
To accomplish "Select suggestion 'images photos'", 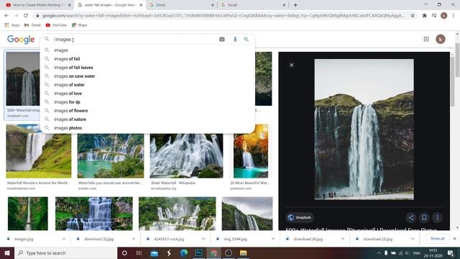I will click(x=147, y=128).
